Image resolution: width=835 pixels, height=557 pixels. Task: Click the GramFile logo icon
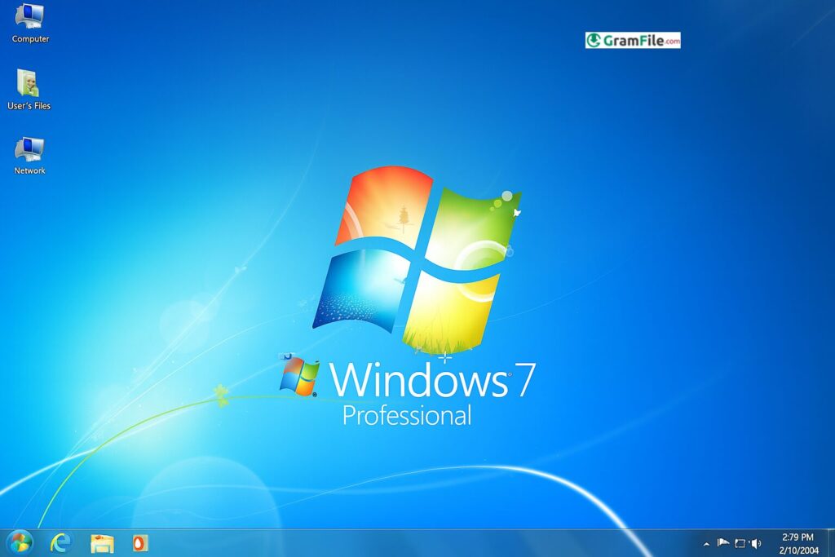coord(593,39)
